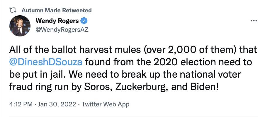Follow the @DineshDSouza mention link
The height and width of the screenshot is (117, 265).
[46, 62]
